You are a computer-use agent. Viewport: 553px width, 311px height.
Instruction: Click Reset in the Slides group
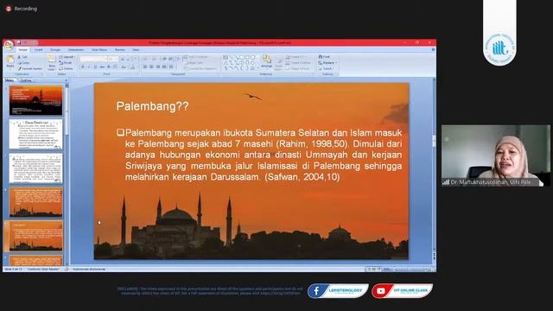pos(66,63)
